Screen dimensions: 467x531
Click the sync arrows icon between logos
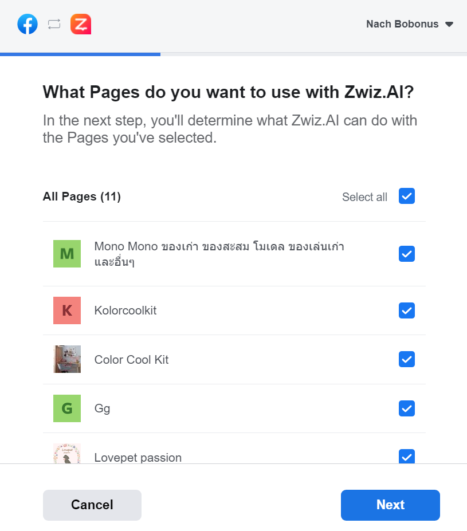coord(54,24)
